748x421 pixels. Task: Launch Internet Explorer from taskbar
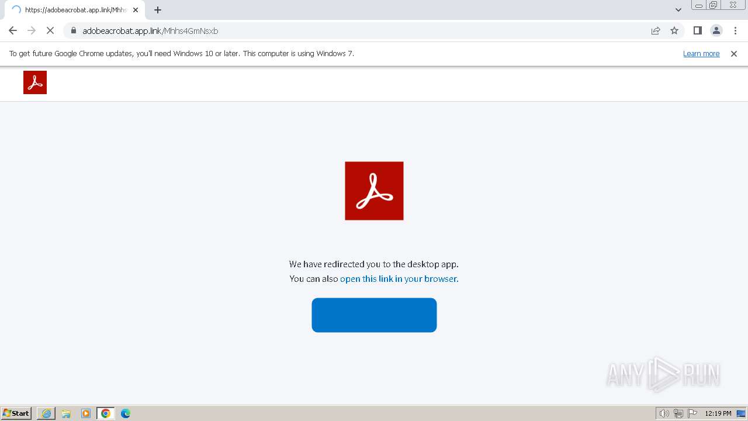[46, 413]
